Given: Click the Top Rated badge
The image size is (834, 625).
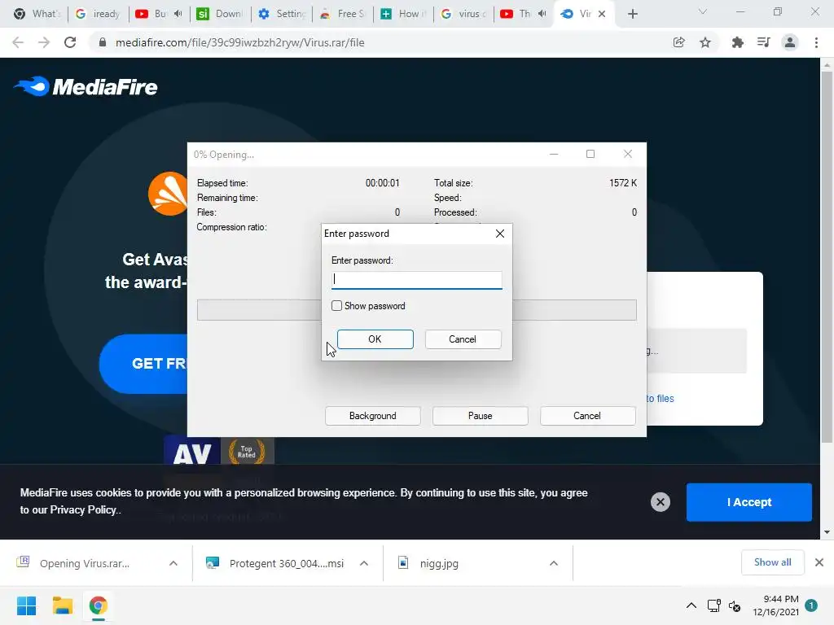Looking at the screenshot, I should tap(246, 452).
